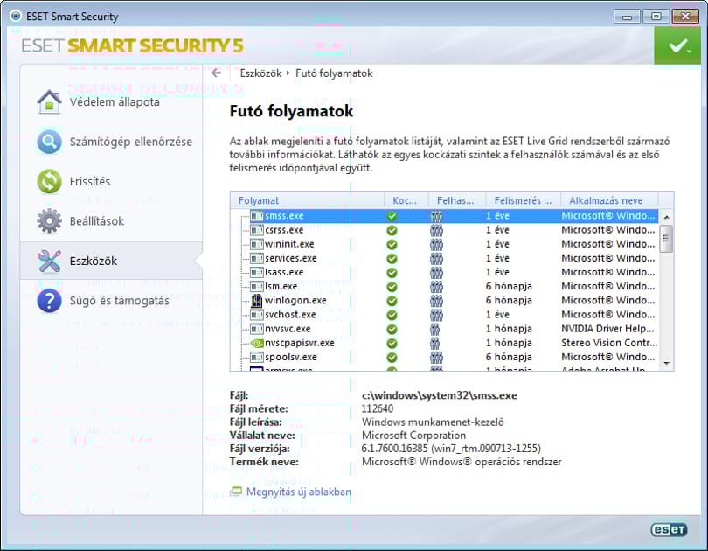Click the process list scroll down arrow
Screen dimensions: 708x551
coord(666,363)
